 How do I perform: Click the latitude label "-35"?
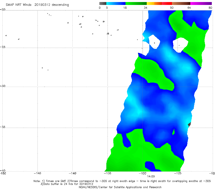[3, 127]
